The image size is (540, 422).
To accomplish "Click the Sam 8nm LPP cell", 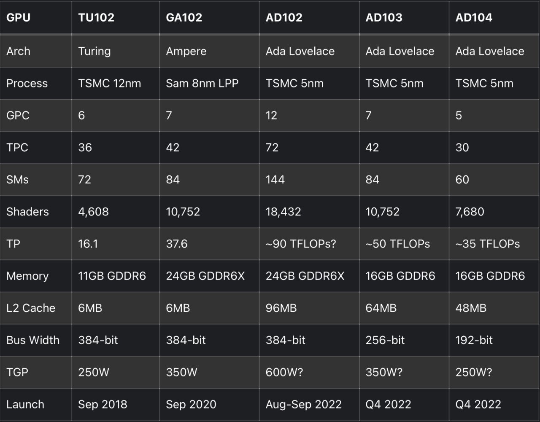I will (202, 83).
